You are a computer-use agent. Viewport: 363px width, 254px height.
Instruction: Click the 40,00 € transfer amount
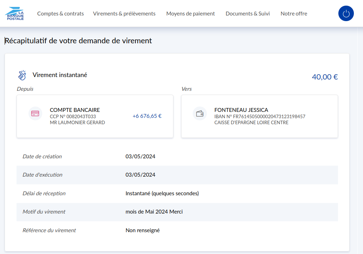click(x=325, y=77)
